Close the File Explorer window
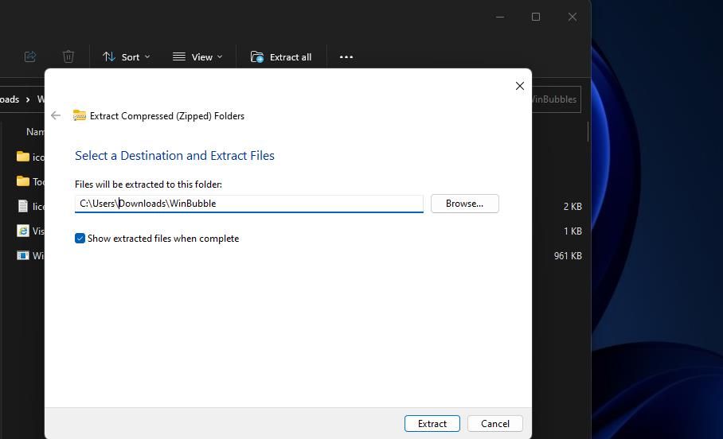Screen dimensions: 723x439 (x=573, y=17)
